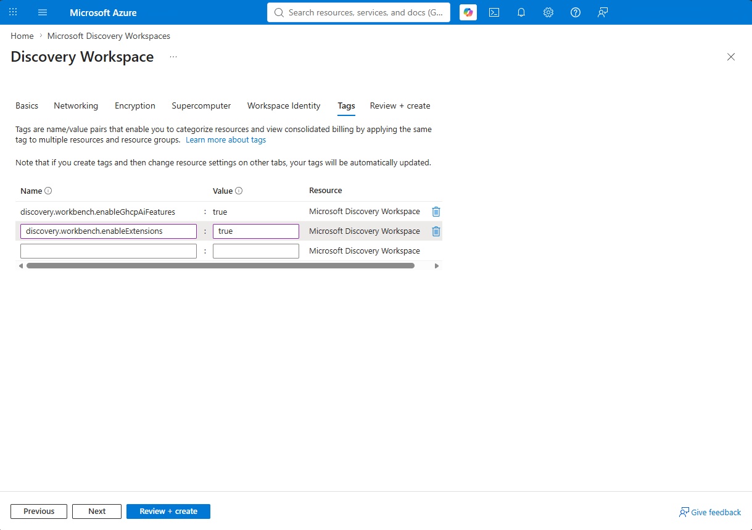The height and width of the screenshot is (530, 752).
Task: Click resource text in the empty row
Action: tap(365, 251)
